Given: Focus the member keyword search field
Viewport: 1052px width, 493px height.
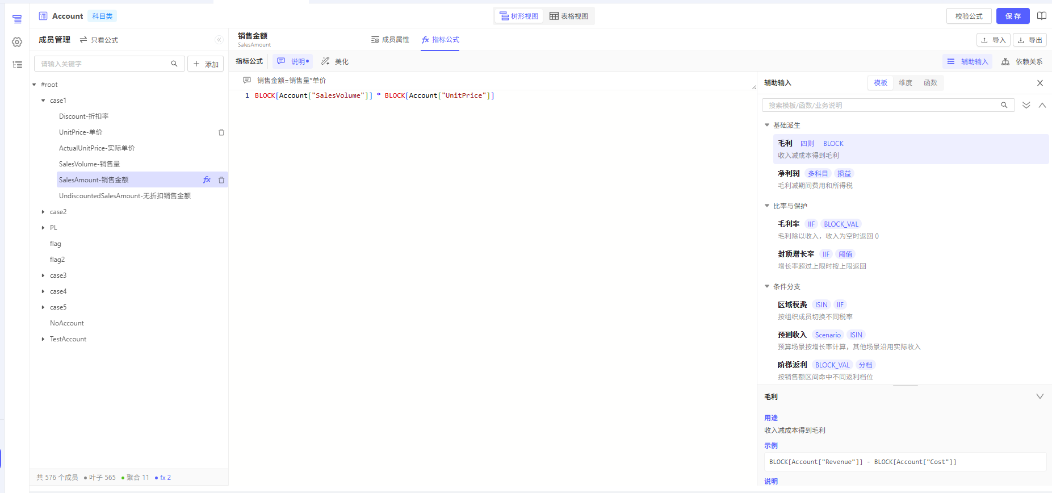Looking at the screenshot, I should 109,64.
